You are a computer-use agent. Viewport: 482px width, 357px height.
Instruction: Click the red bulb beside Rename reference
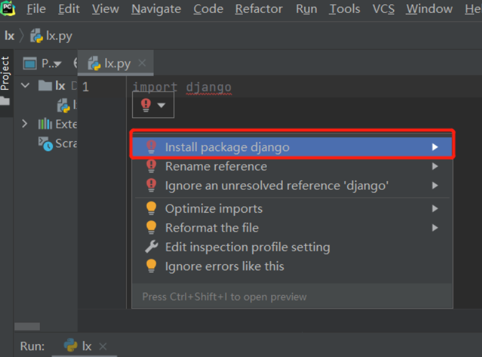151,166
